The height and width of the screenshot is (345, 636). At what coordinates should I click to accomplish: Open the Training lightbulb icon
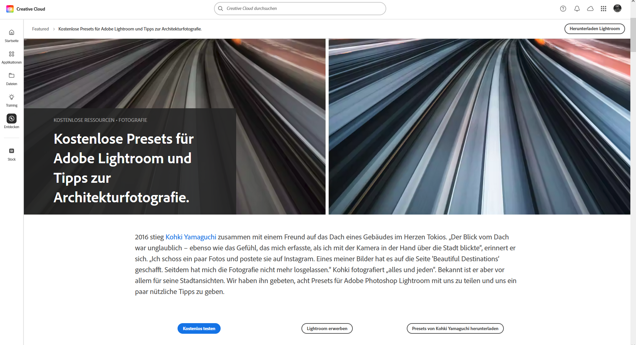coord(12,97)
